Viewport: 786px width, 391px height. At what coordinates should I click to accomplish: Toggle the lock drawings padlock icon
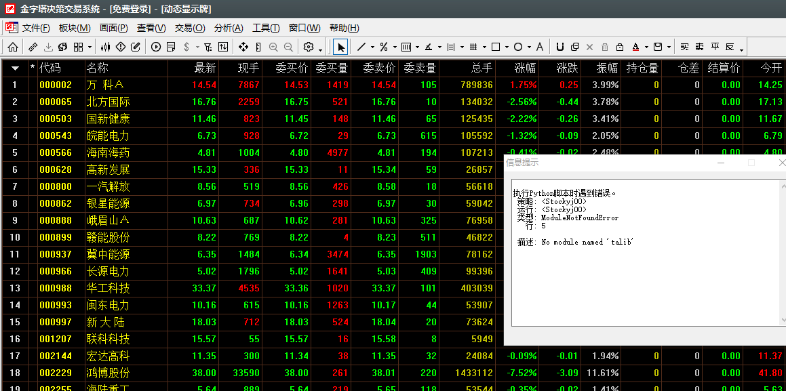(x=620, y=47)
